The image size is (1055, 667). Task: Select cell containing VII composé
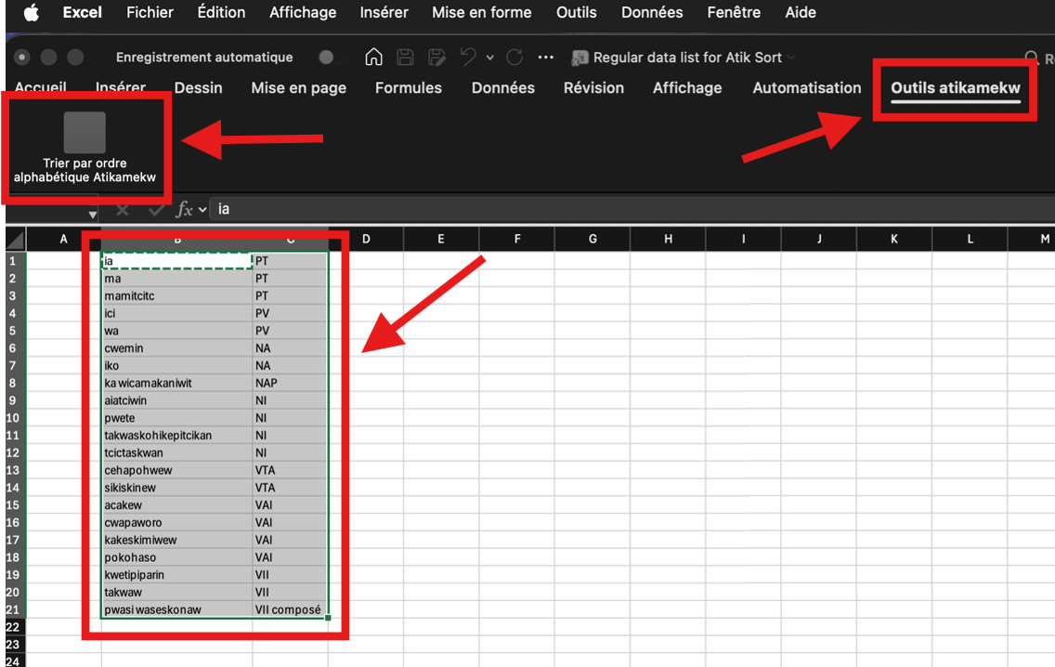[290, 609]
